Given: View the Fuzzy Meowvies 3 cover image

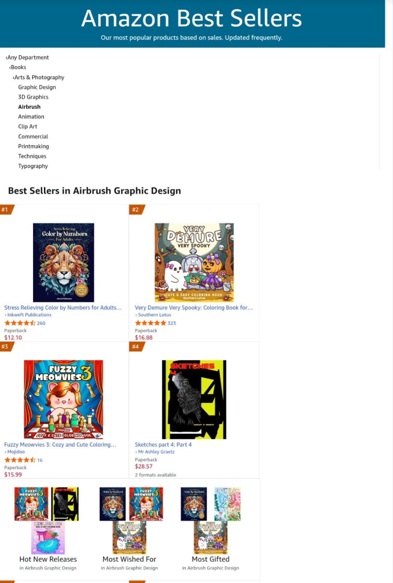Looking at the screenshot, I should (x=63, y=399).
